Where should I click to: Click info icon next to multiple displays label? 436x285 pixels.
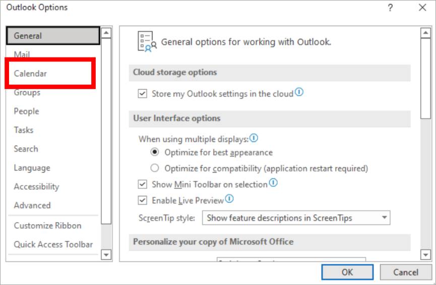tap(254, 137)
